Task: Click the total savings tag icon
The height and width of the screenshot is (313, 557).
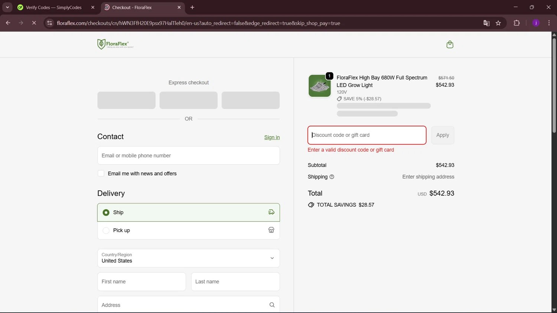Action: point(311,205)
